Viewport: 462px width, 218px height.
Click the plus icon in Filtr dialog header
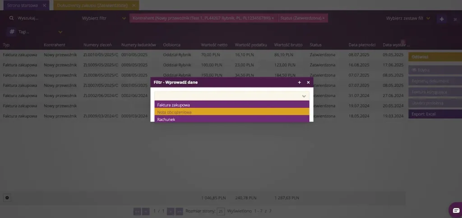[300, 82]
